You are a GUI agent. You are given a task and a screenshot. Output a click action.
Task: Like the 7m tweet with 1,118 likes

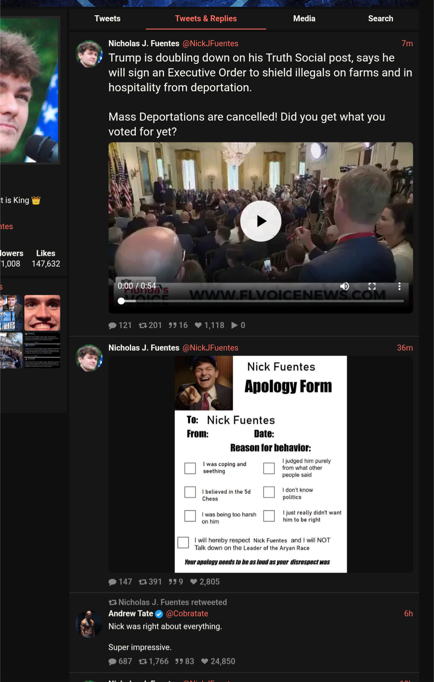(x=209, y=325)
